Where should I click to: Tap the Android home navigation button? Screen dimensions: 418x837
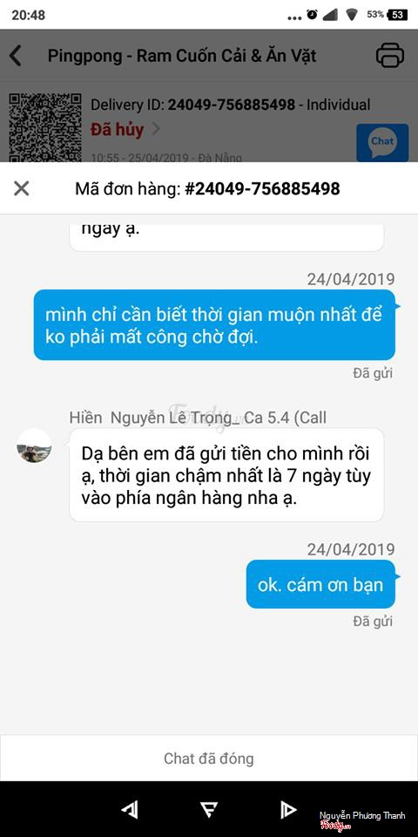coord(209,810)
